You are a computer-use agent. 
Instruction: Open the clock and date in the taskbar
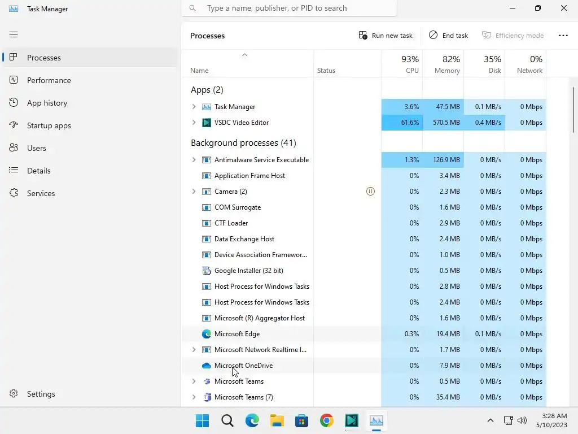(x=551, y=420)
